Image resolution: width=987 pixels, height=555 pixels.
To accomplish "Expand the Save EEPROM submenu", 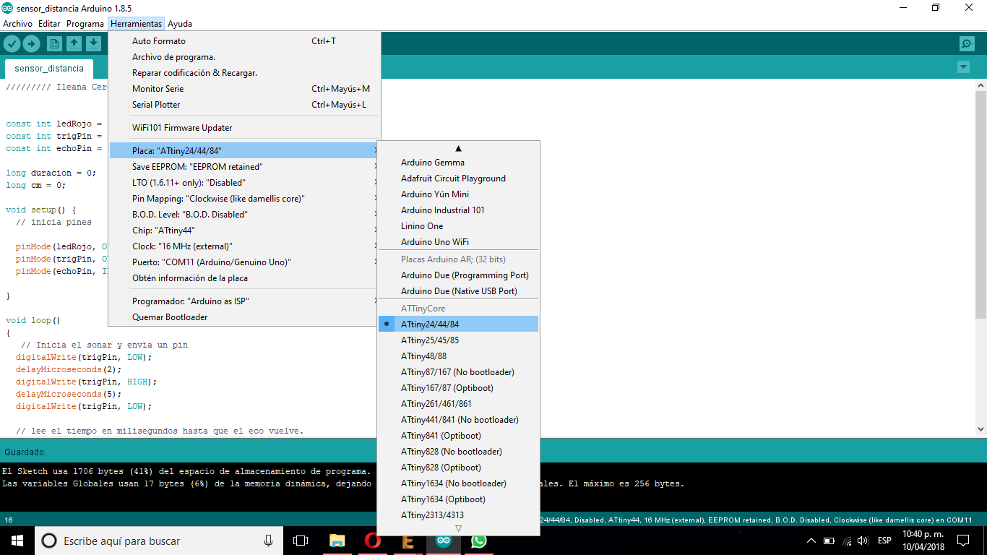I will (244, 167).
